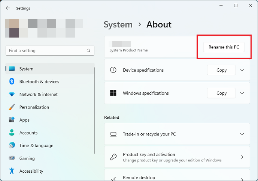Viewport: 258px width, 181px height.
Task: Open the System category in sidebar
Action: point(50,68)
